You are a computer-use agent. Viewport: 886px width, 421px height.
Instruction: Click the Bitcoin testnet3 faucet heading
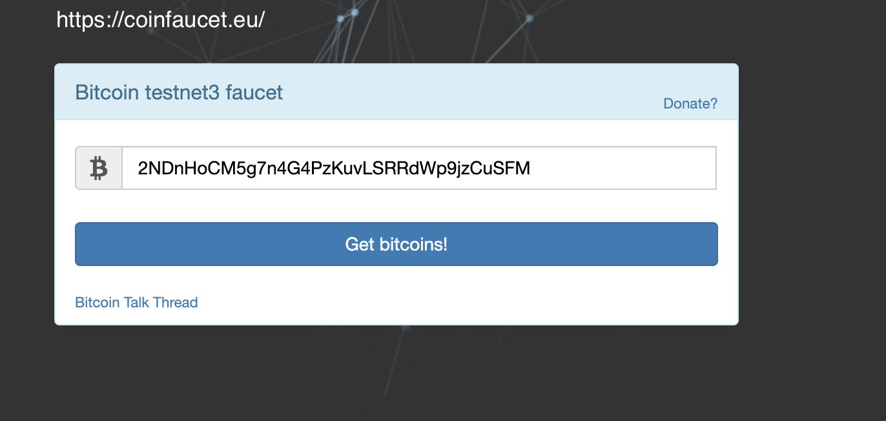tap(179, 92)
